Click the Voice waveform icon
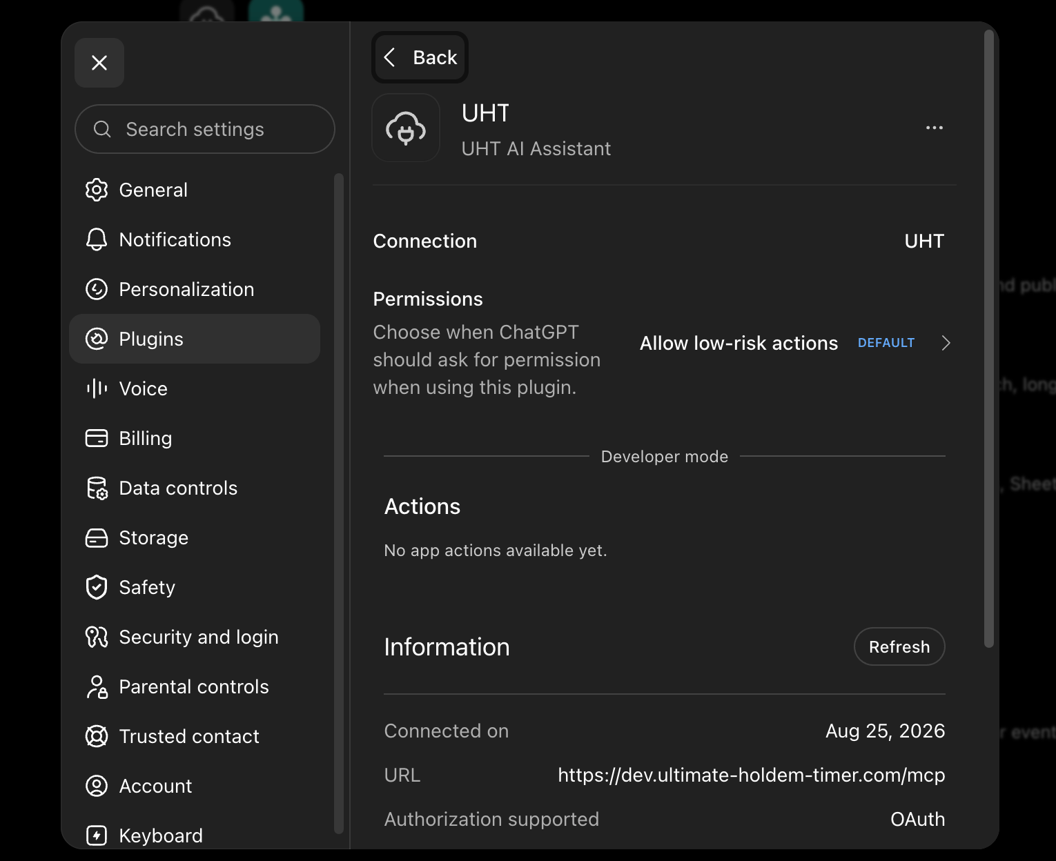Image resolution: width=1056 pixels, height=861 pixels. click(x=97, y=388)
